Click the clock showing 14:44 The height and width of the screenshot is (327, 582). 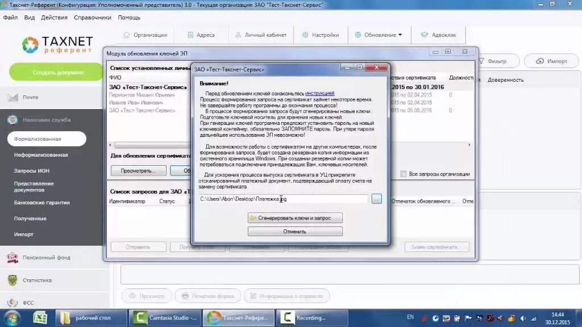[x=558, y=315]
